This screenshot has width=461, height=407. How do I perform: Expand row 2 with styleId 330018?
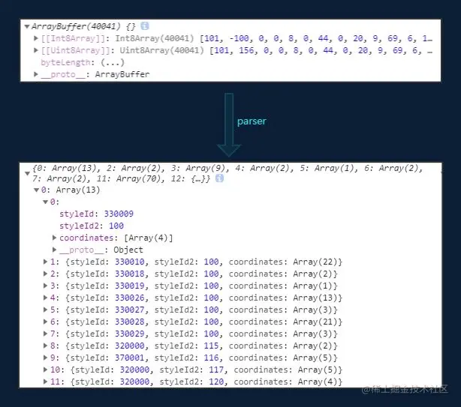click(x=45, y=274)
